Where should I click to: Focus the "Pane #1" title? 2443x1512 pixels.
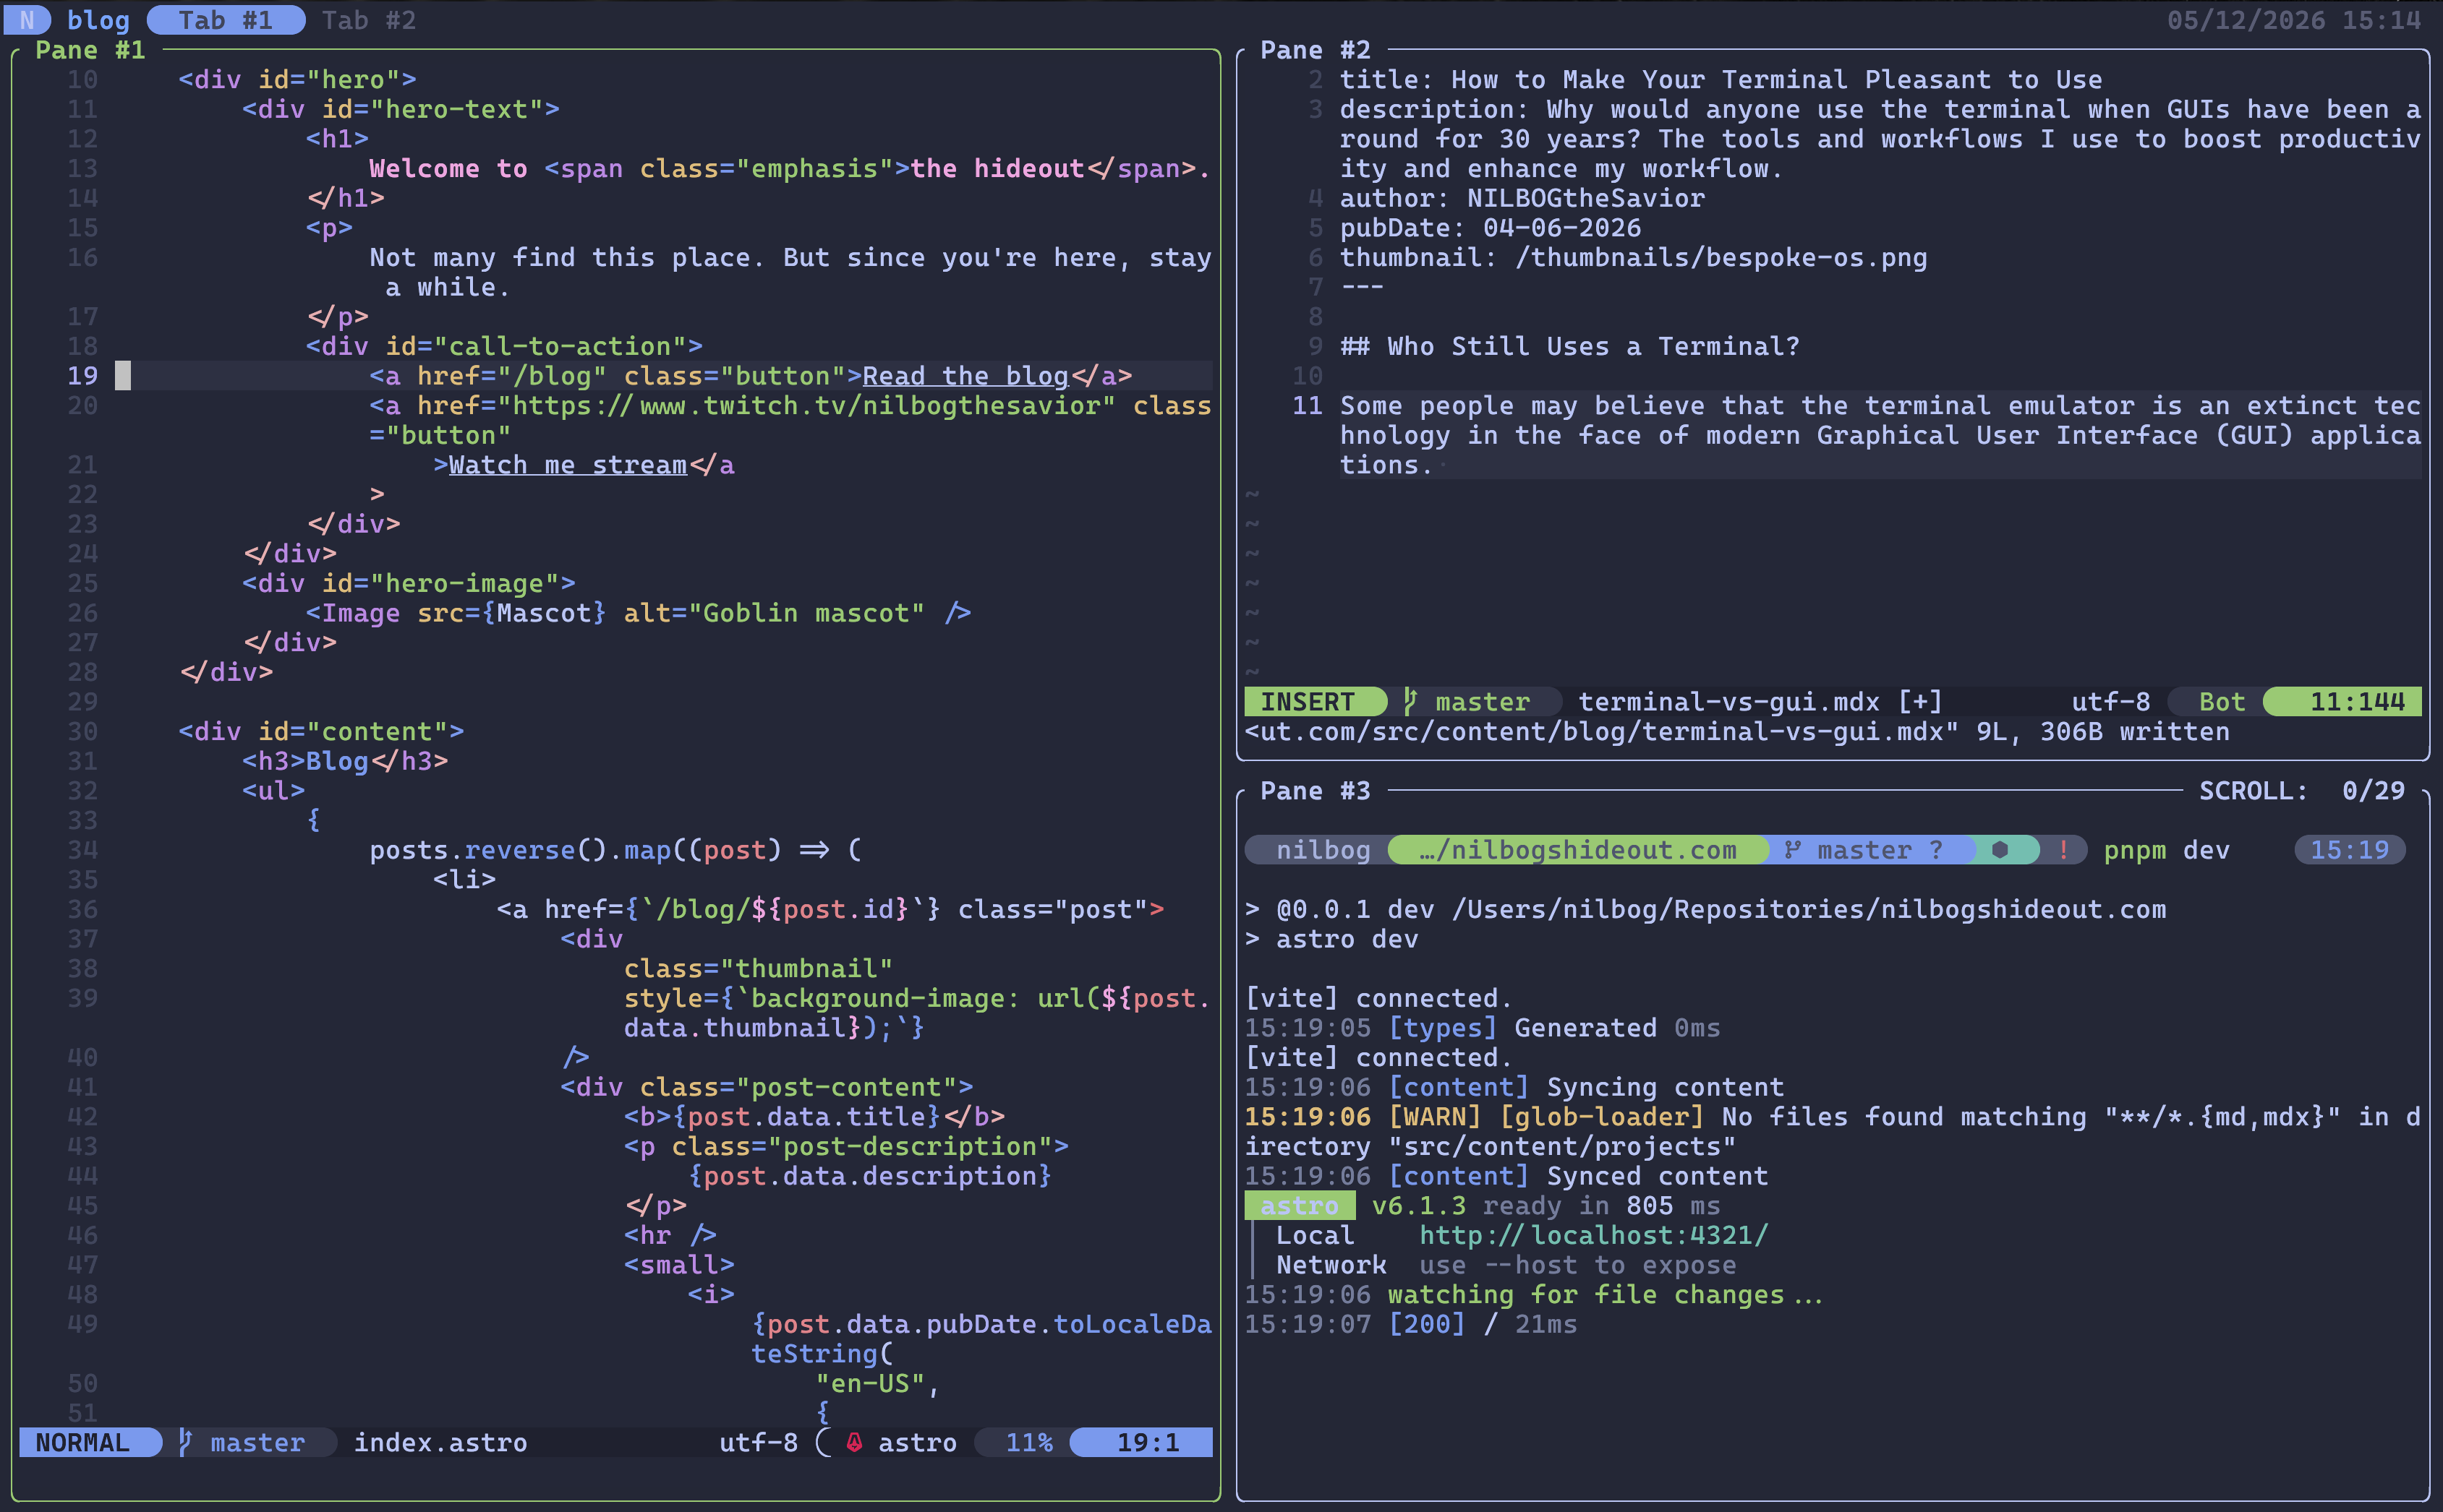point(90,50)
